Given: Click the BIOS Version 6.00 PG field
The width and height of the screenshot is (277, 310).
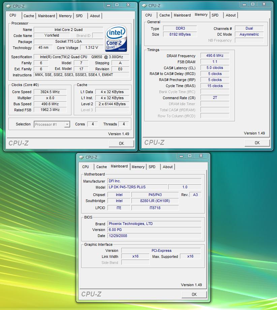Looking at the screenshot, I should (154, 230).
